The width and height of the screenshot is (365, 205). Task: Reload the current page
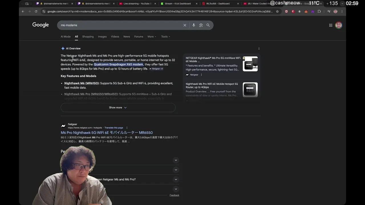[36, 11]
